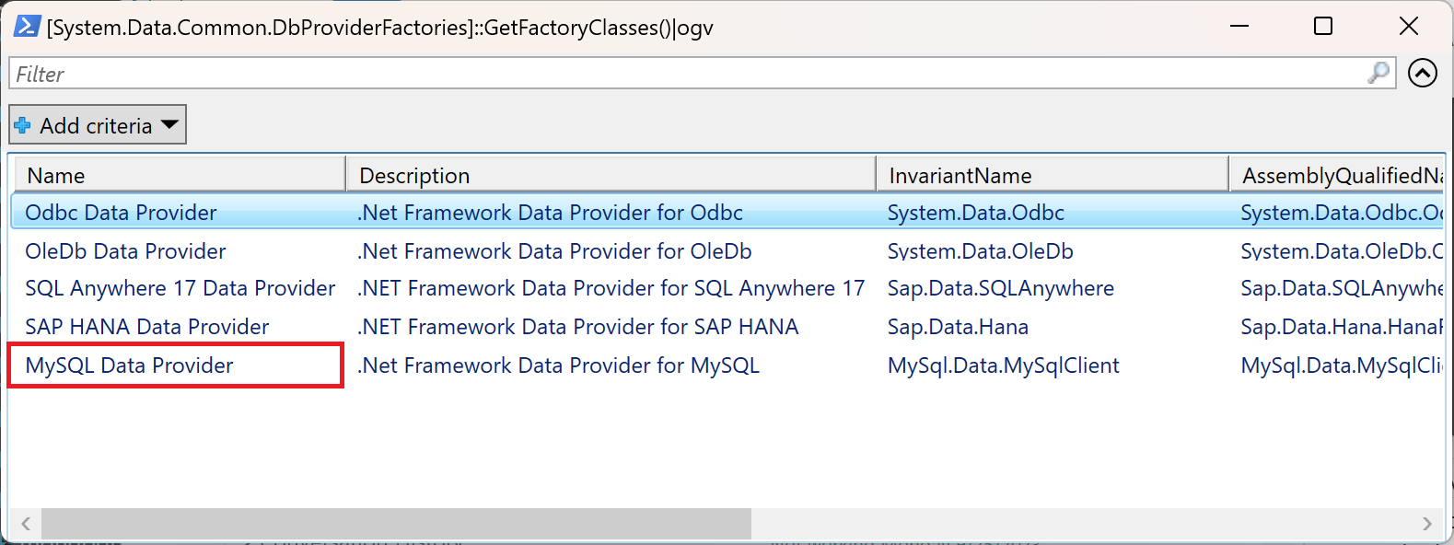1454x545 pixels.
Task: Click the horizontal scrollbar thumb
Action: pyautogui.click(x=396, y=524)
